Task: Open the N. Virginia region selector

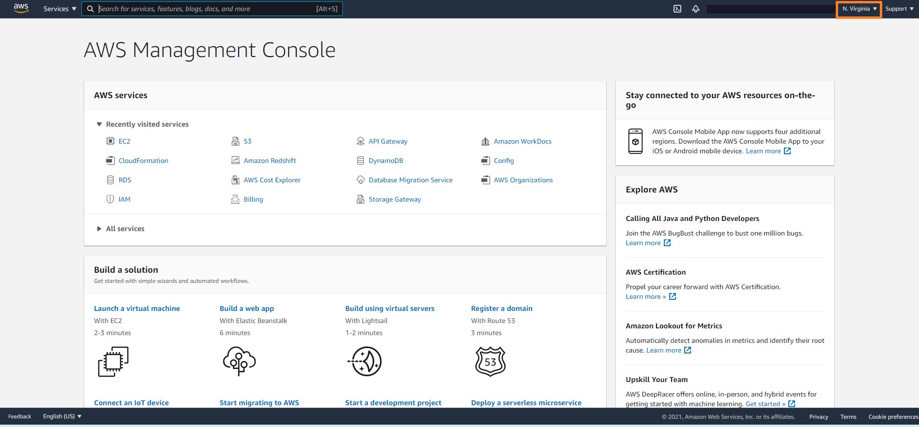Action: [859, 9]
